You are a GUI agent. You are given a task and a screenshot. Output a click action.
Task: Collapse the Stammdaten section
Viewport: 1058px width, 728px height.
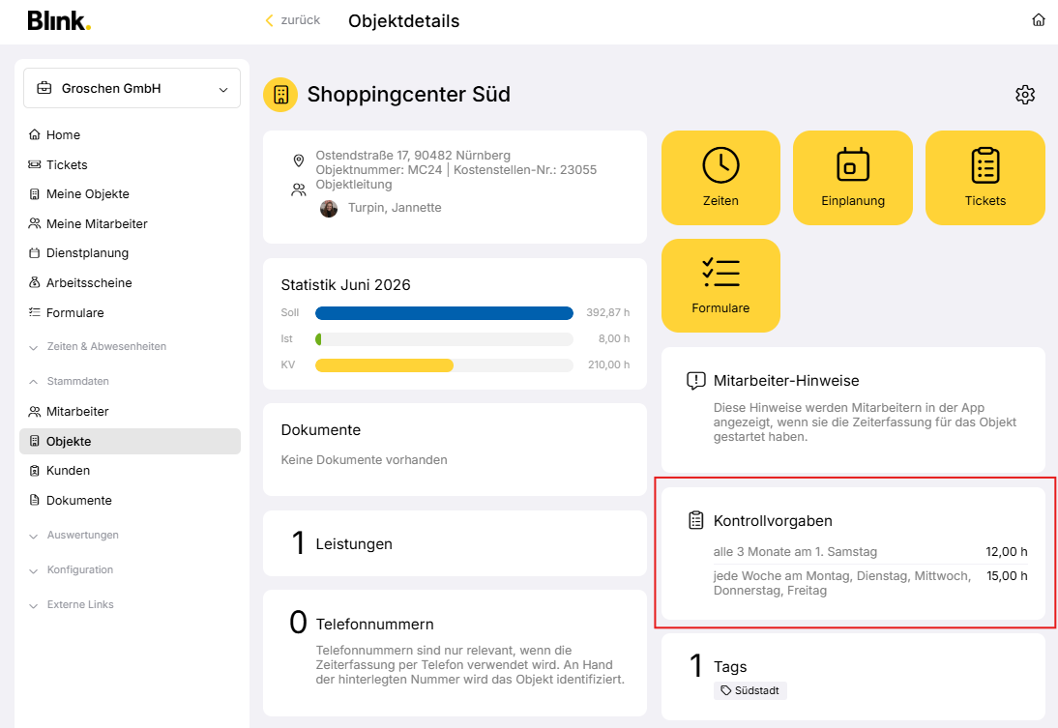[77, 381]
